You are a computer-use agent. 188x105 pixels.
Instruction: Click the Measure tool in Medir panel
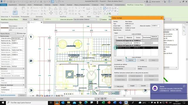88,13
